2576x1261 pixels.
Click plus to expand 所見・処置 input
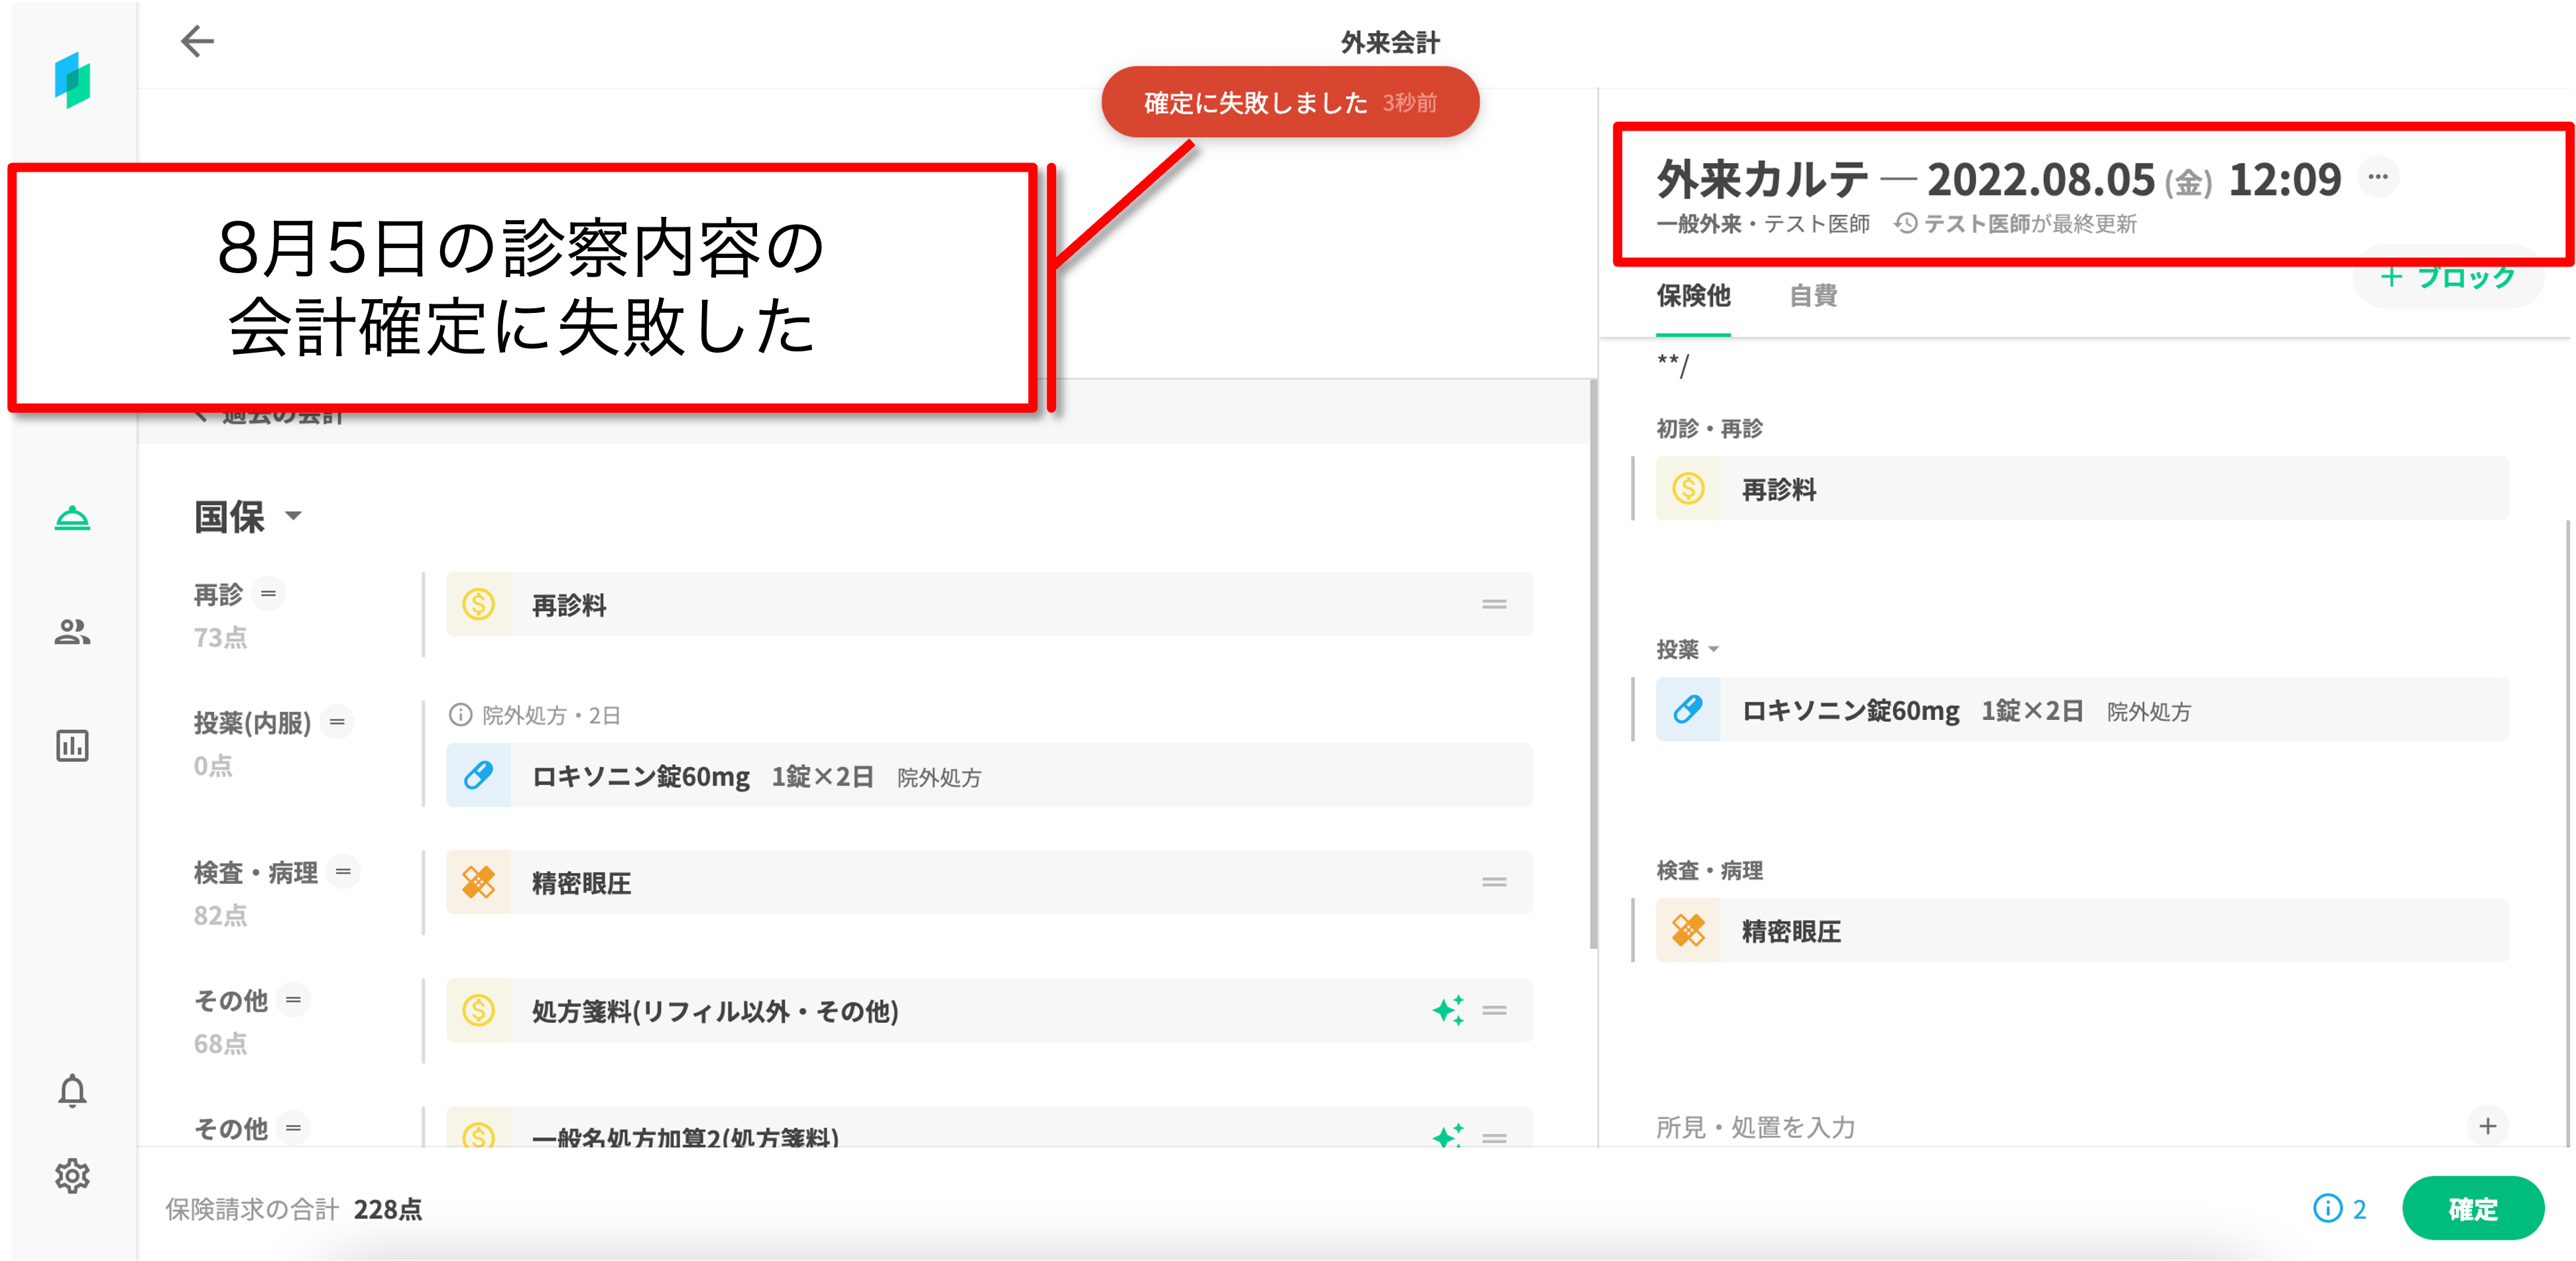tap(2487, 1127)
